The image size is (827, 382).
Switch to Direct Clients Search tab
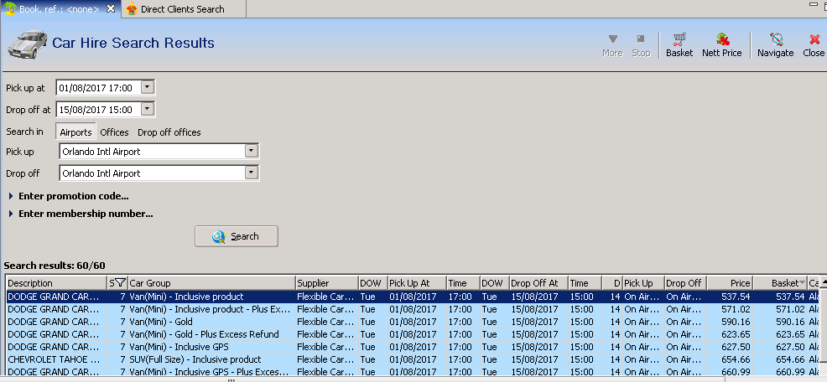183,9
